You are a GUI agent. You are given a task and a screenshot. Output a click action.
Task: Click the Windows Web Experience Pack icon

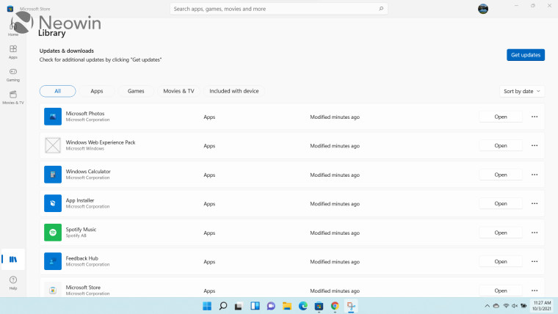pyautogui.click(x=53, y=145)
